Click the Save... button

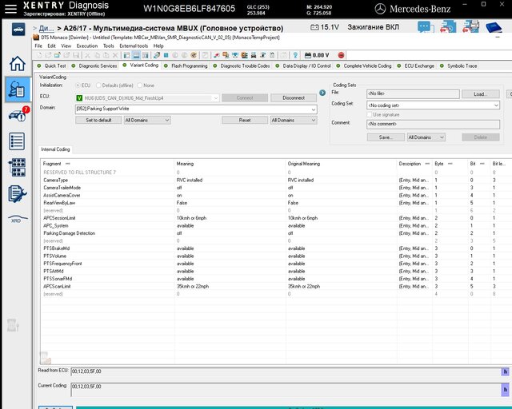click(386, 137)
